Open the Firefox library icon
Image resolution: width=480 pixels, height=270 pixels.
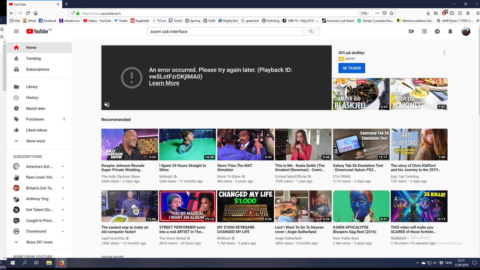coord(436,13)
